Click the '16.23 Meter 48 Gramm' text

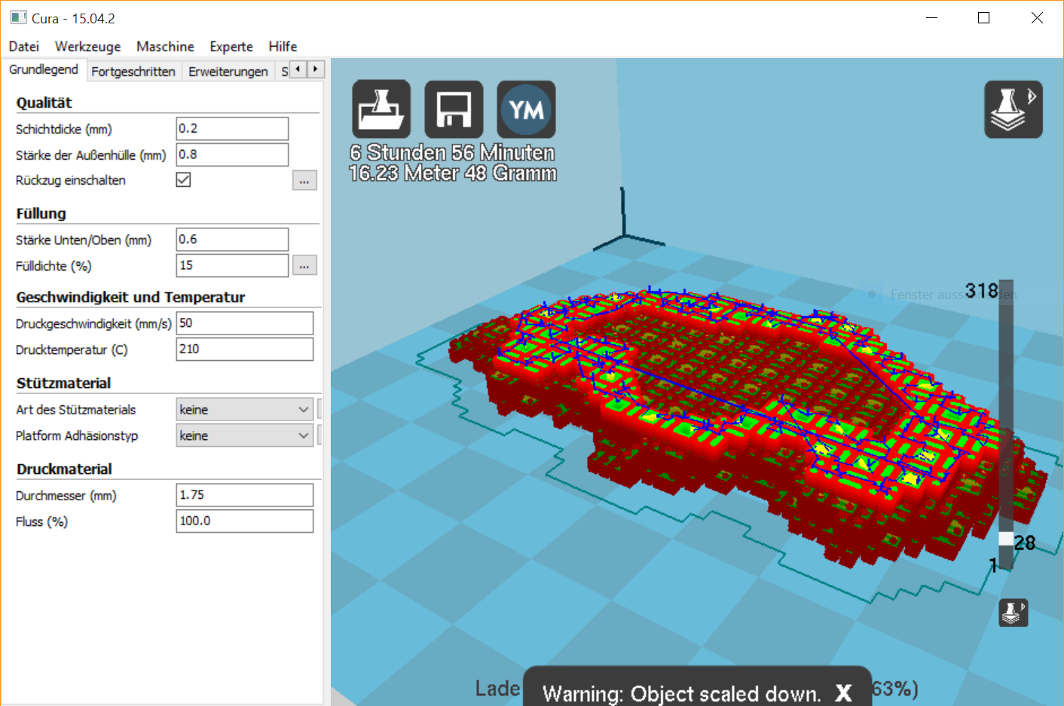(x=452, y=173)
